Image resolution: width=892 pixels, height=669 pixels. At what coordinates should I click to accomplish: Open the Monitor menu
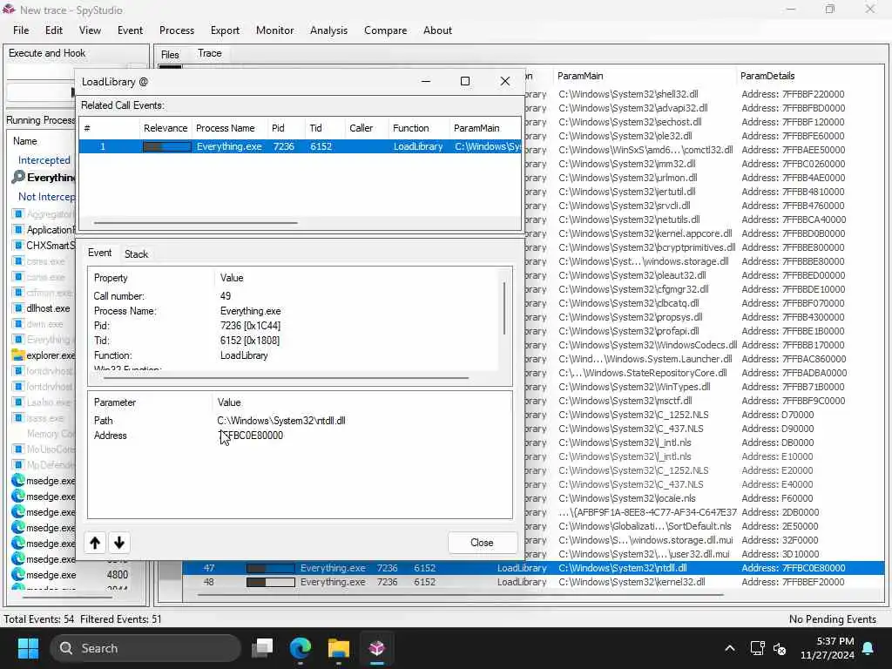coord(274,30)
